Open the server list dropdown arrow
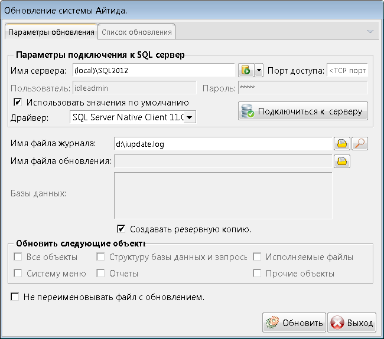This screenshot has width=384, height=339. 259,70
